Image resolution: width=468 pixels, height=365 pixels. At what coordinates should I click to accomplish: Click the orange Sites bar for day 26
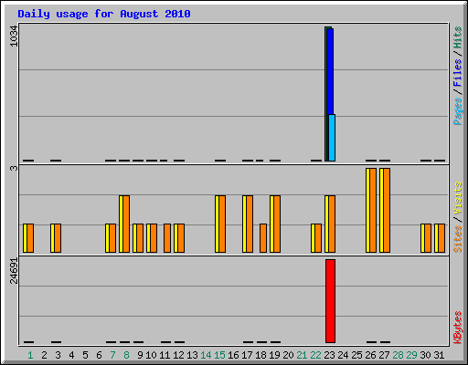click(x=373, y=210)
